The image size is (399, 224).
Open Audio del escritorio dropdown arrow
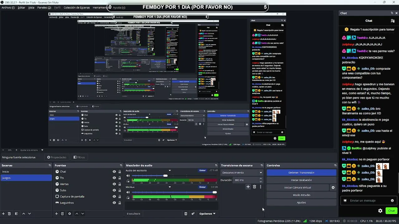(x=170, y=170)
